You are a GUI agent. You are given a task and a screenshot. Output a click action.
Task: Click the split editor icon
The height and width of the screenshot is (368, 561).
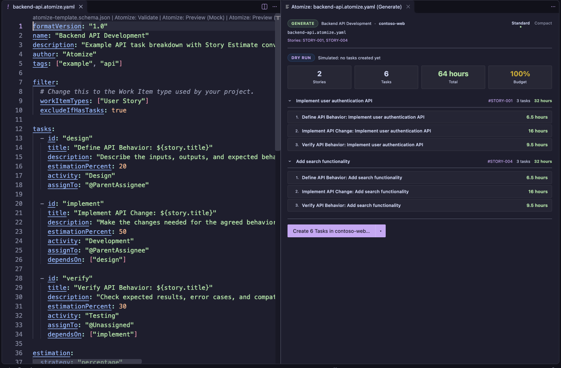(x=265, y=7)
